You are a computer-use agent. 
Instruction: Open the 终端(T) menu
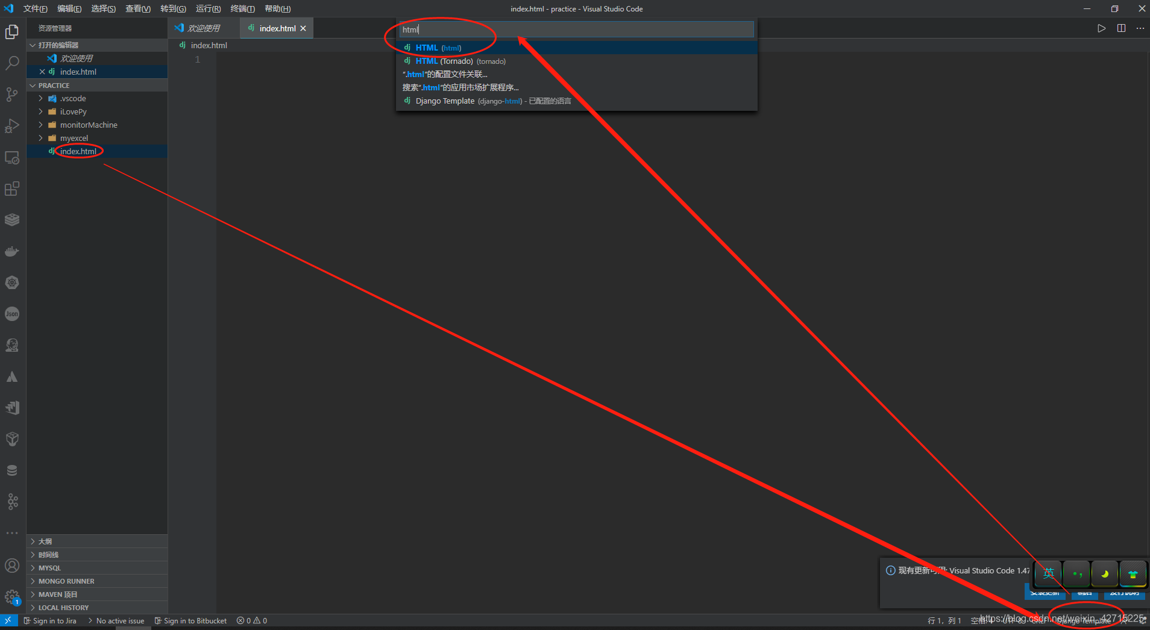pos(242,8)
